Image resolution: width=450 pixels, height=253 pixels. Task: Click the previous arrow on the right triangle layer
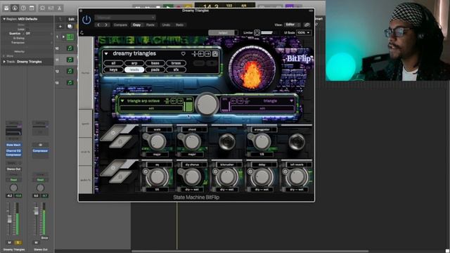234,100
